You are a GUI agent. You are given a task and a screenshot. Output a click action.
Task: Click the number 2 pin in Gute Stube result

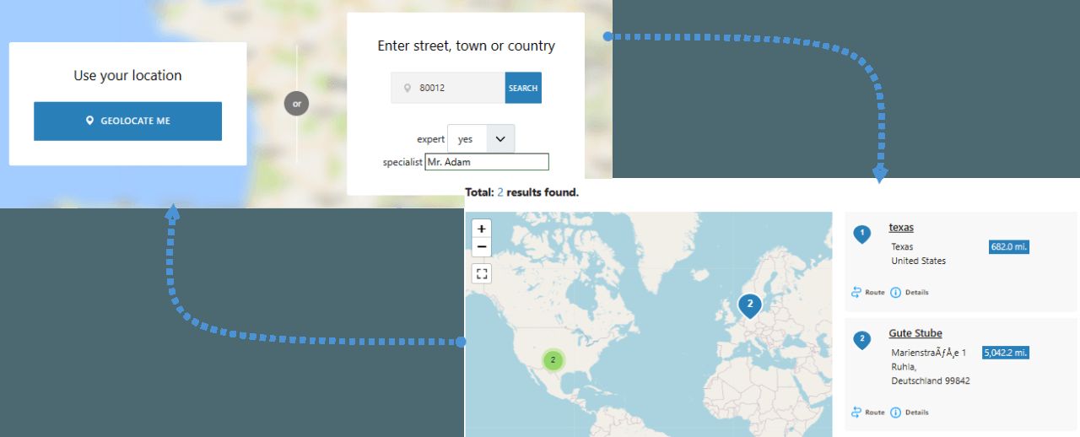tap(861, 341)
